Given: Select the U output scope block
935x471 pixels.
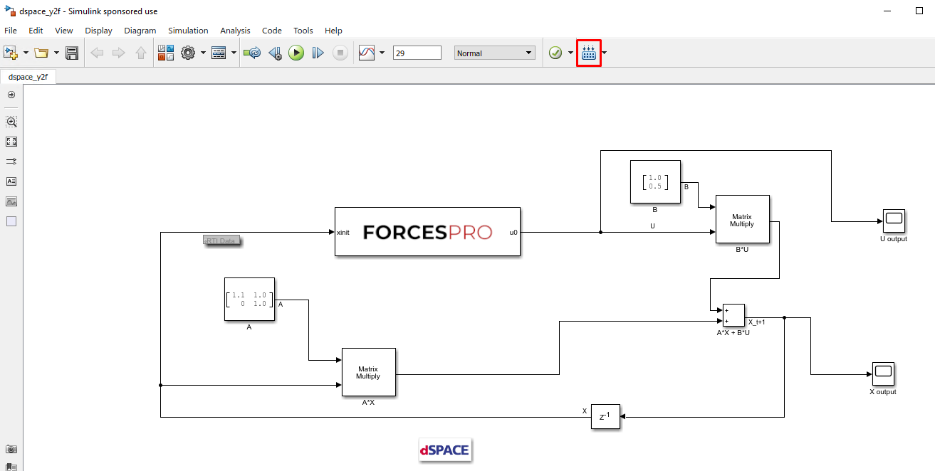Looking at the screenshot, I should click(x=893, y=221).
